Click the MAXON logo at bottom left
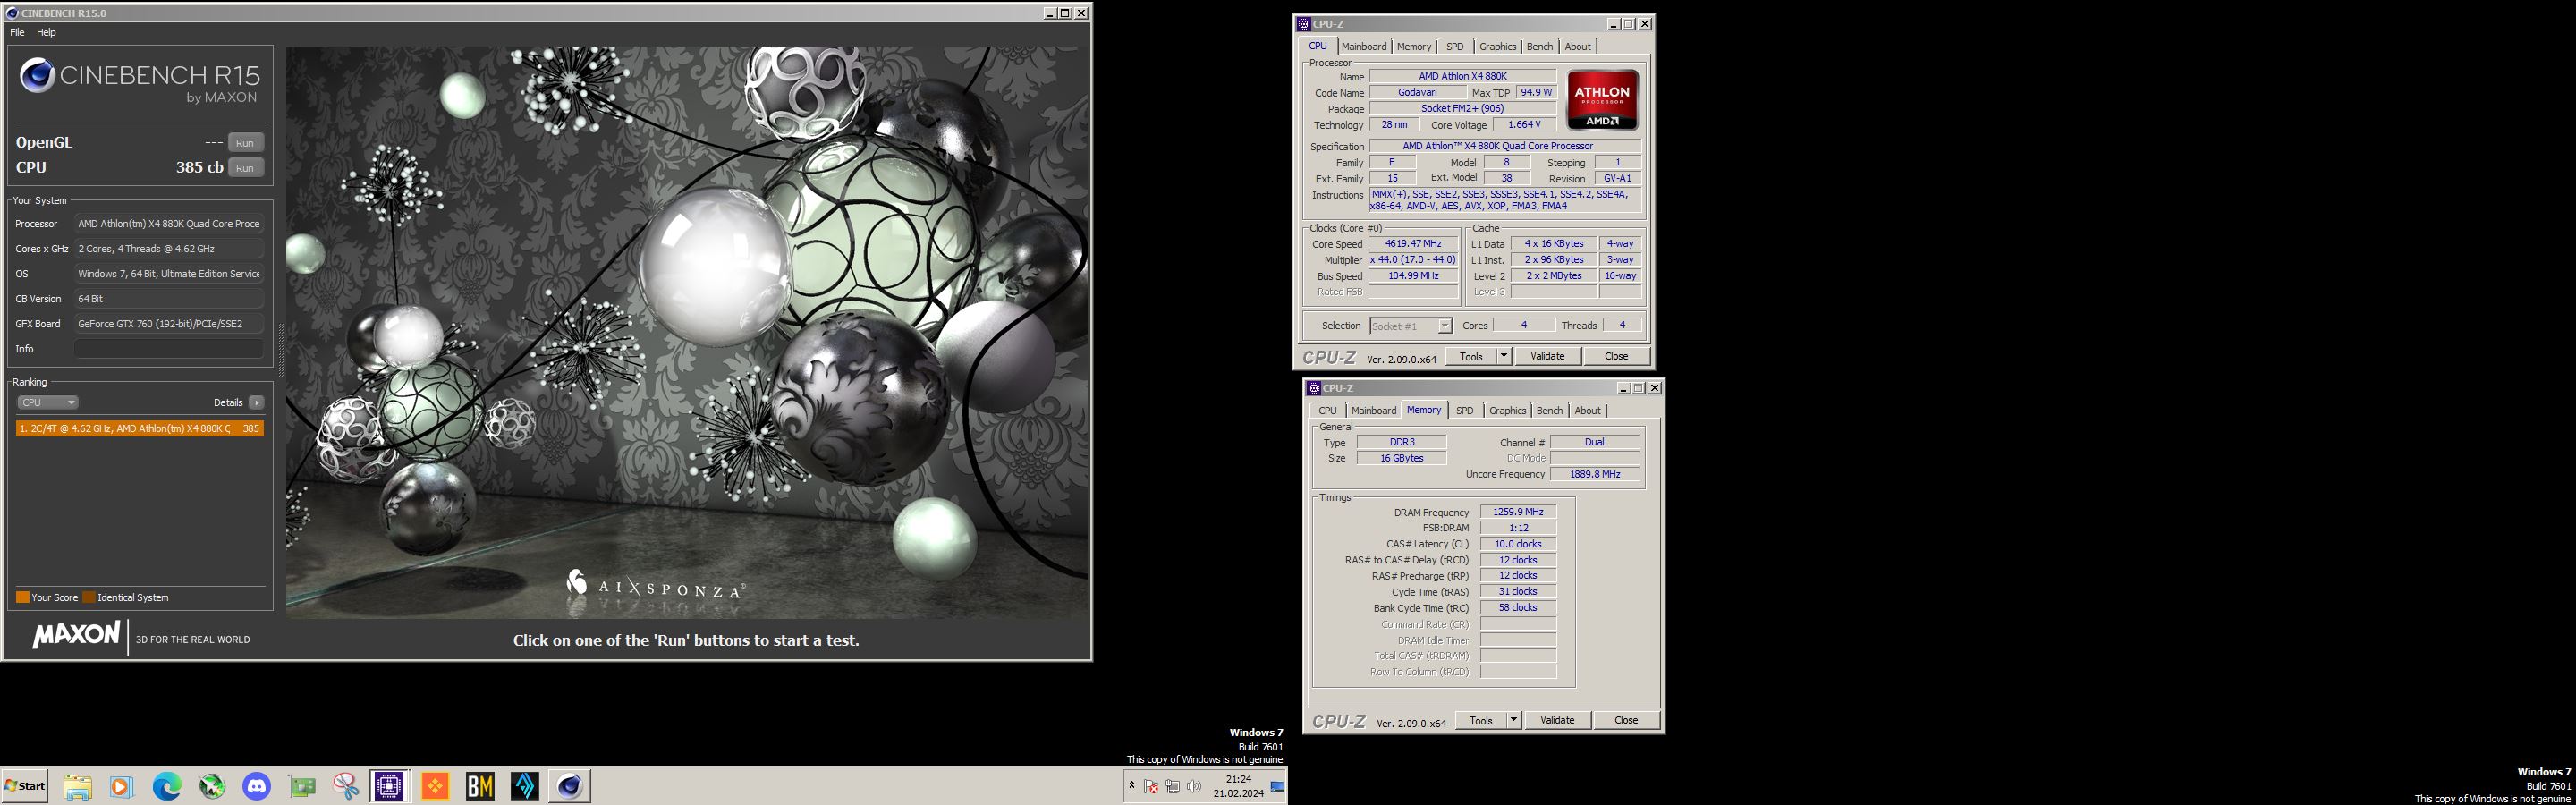 76,635
